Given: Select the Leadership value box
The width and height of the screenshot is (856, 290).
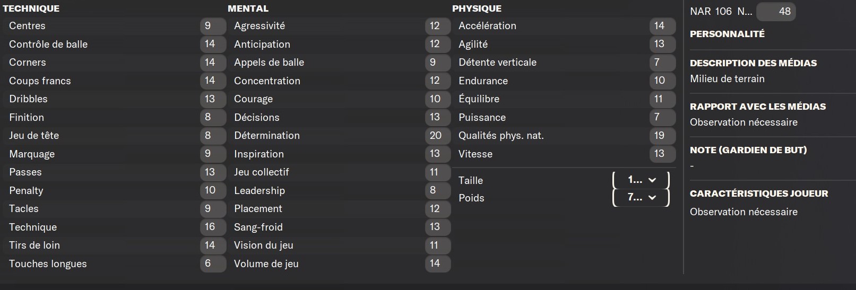Looking at the screenshot, I should click(x=438, y=190).
